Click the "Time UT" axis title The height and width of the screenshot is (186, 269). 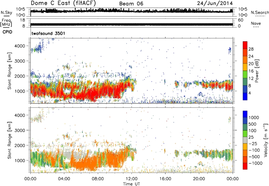(131, 184)
